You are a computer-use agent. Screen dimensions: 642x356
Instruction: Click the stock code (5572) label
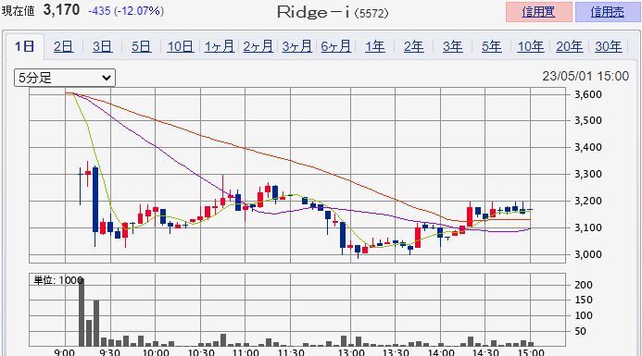[371, 14]
